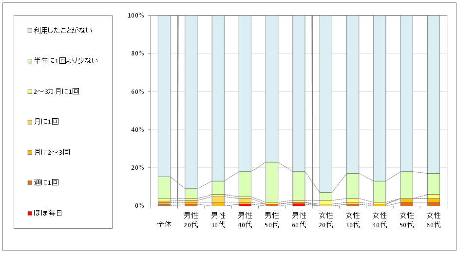
Task: Click the green segment of the 全体 bar
Action: tap(164, 187)
